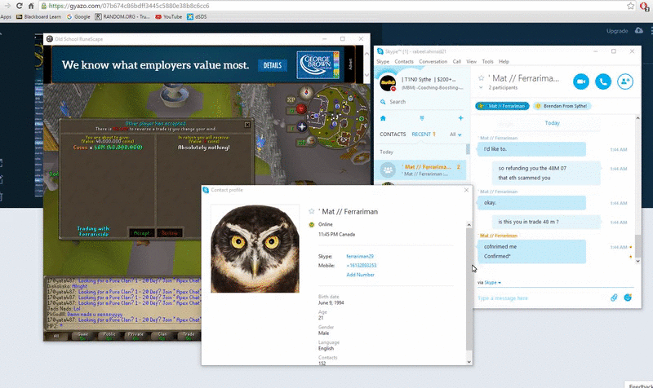Click the DETAILS button in the ad
This screenshot has width=653, height=388.
point(273,65)
